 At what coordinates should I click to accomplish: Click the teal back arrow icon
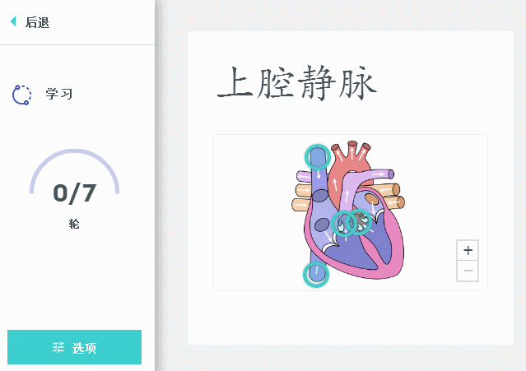point(13,21)
